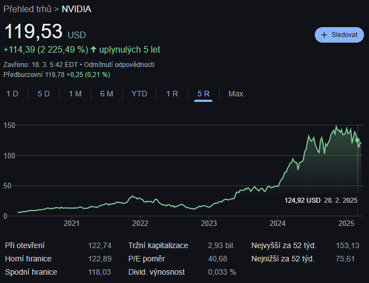
Task: Click the 150 y-axis label
Action: [x=9, y=125]
